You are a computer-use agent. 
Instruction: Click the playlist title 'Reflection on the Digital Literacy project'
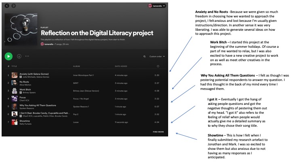[97, 33]
